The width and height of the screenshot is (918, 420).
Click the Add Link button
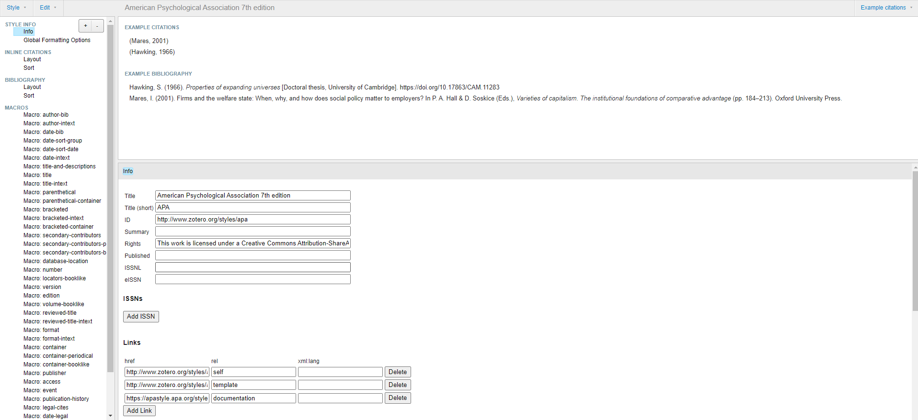pos(139,411)
